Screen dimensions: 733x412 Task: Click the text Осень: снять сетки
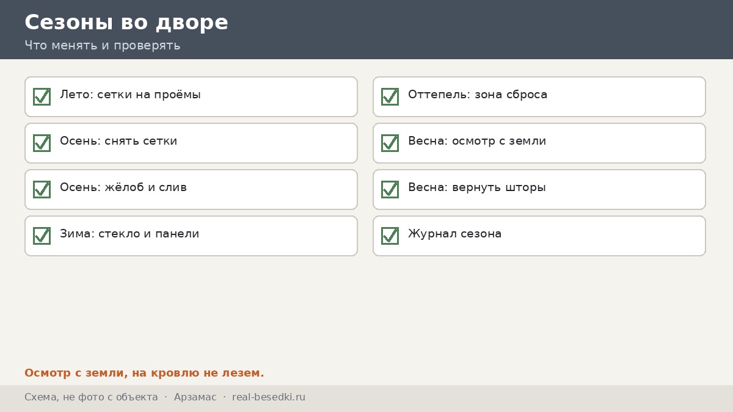(x=119, y=141)
